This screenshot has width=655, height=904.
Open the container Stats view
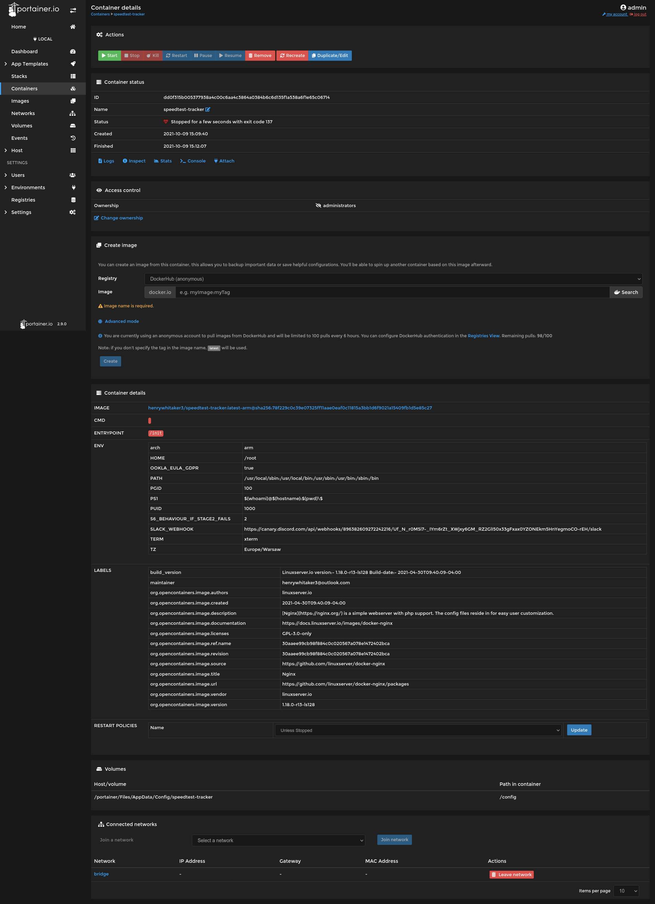pos(163,161)
